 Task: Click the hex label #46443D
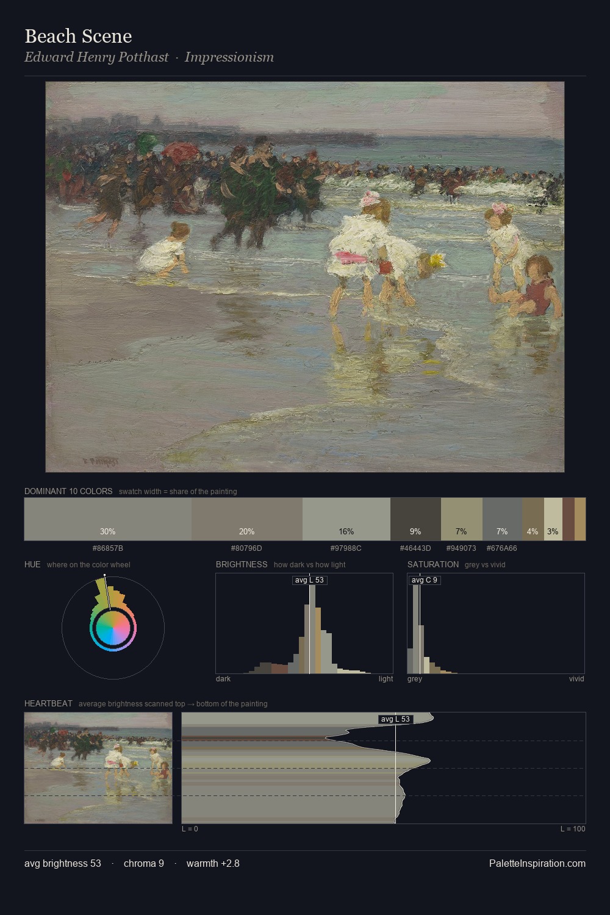click(x=415, y=548)
